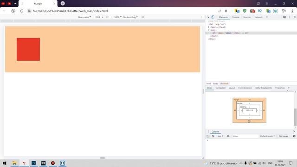This screenshot has width=297, height=167.
Task: Open the console drawer three-dot menu
Action: pyautogui.click(x=208, y=132)
